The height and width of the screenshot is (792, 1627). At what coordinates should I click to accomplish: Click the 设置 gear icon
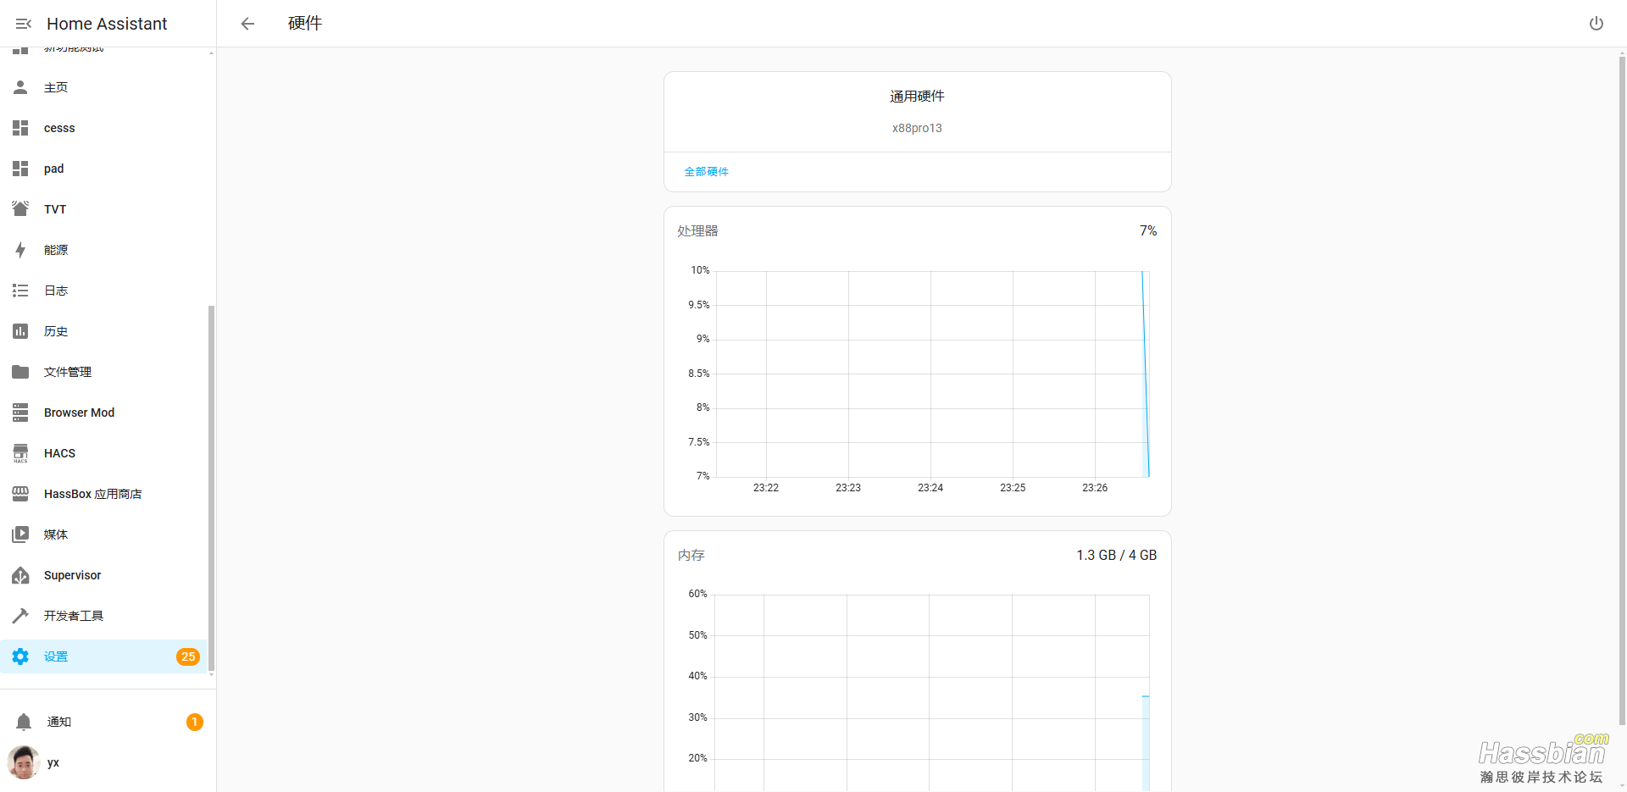(x=20, y=656)
